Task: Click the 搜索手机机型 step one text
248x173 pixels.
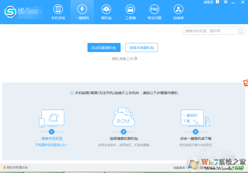Action: [x=52, y=139]
